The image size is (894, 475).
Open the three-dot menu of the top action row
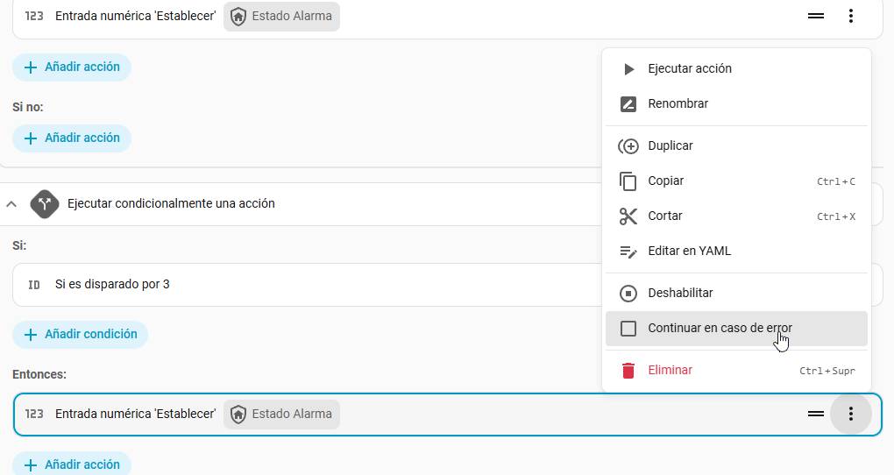pos(850,16)
